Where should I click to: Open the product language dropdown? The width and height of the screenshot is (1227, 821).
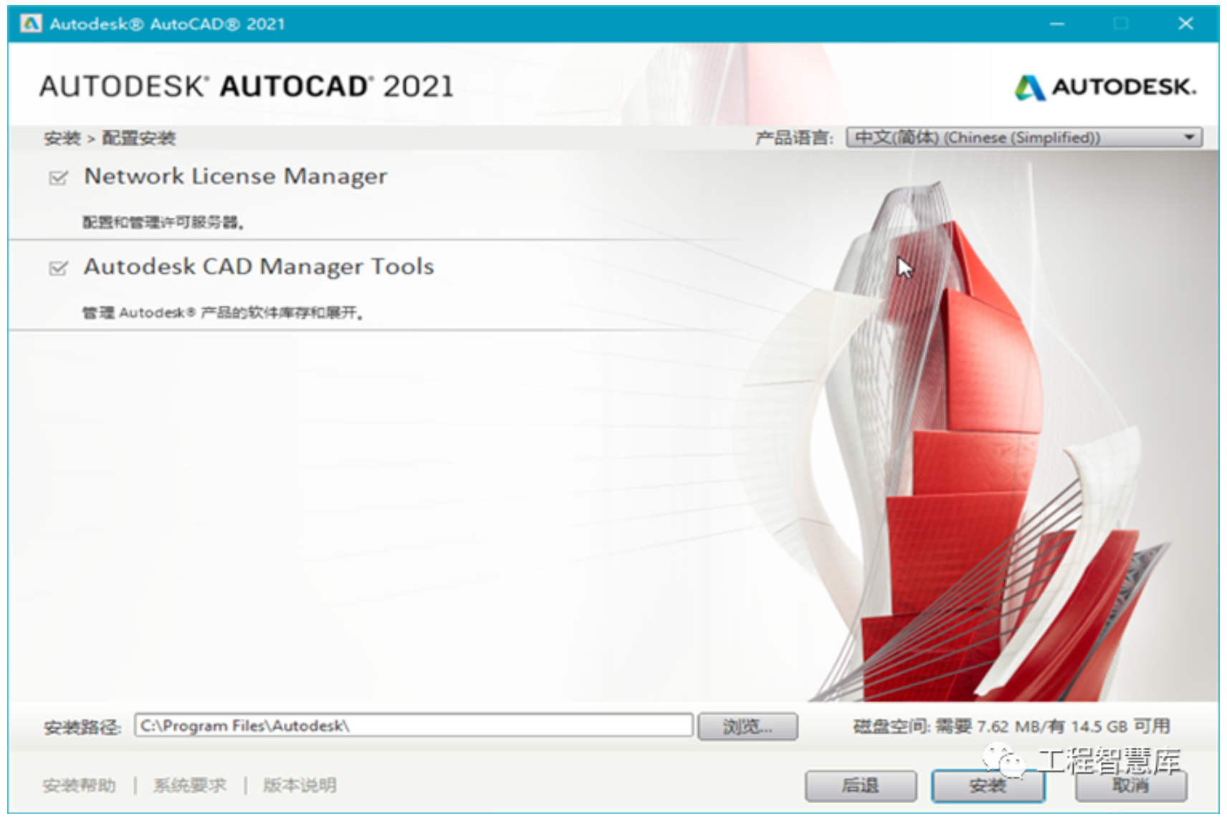(x=1023, y=138)
